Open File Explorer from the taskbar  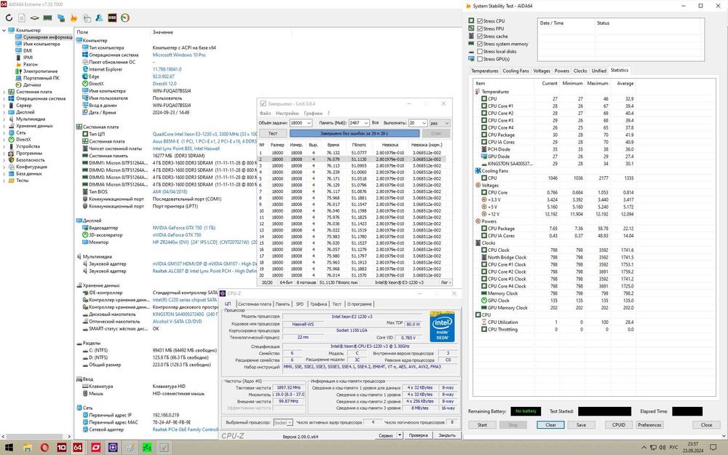tap(28, 448)
